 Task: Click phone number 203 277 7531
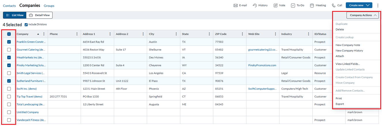click(x=58, y=97)
